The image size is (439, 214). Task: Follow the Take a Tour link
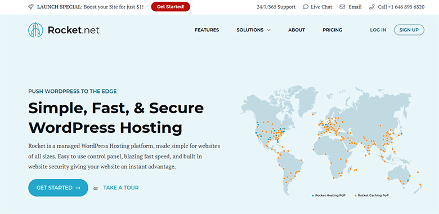121,188
